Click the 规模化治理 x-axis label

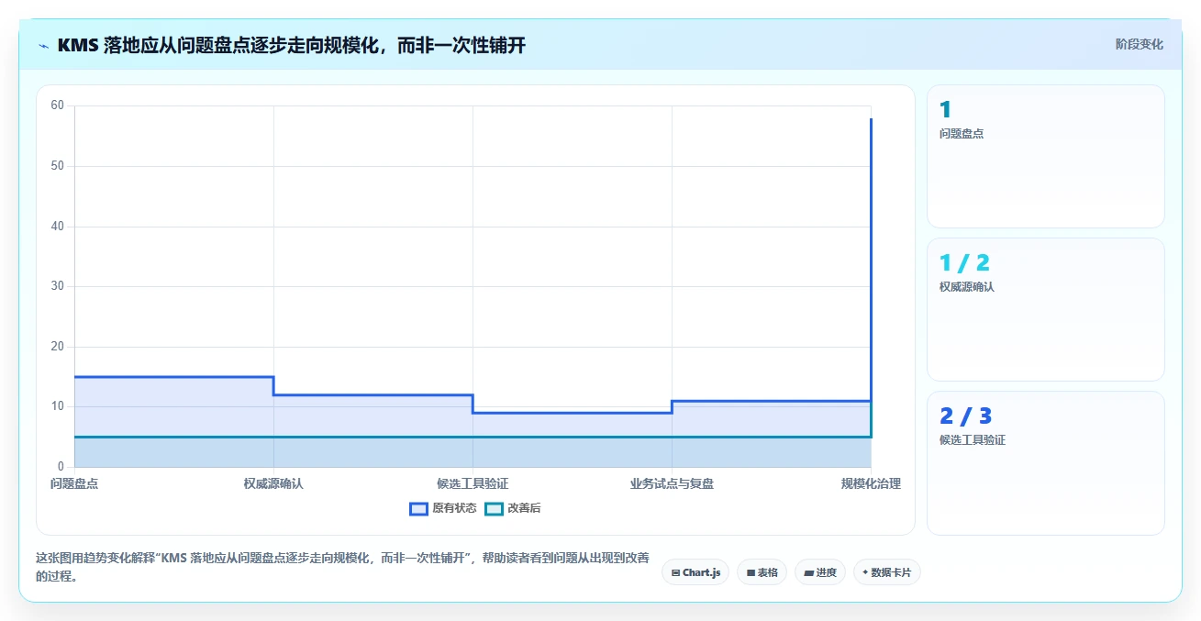(x=871, y=483)
